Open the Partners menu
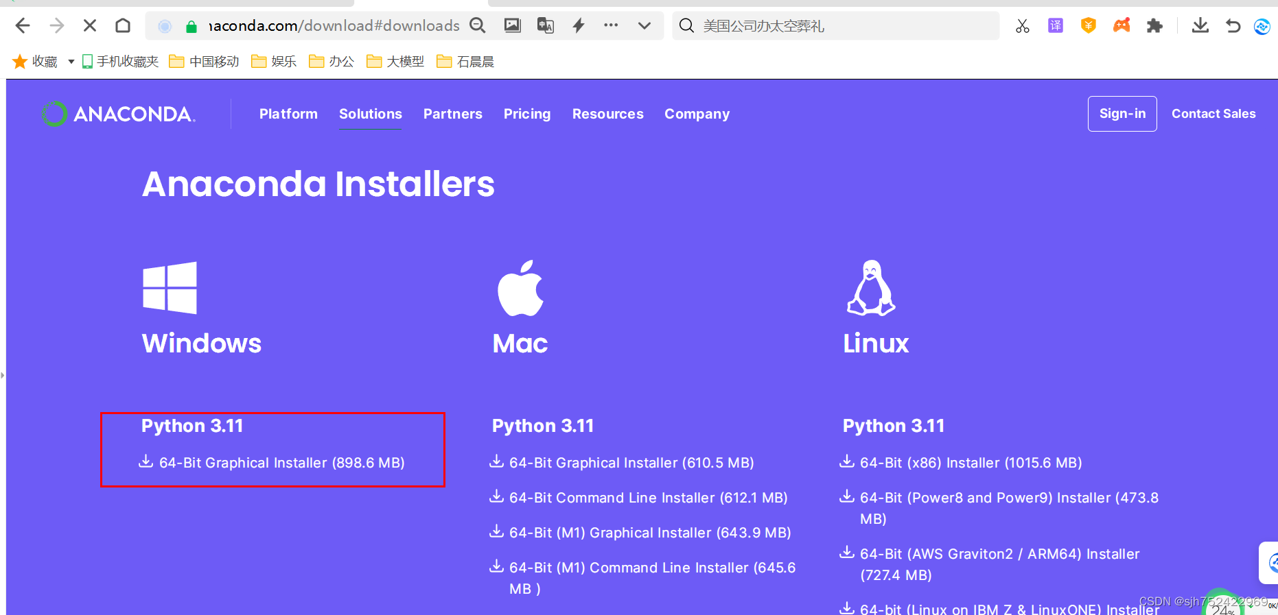The height and width of the screenshot is (615, 1278). pos(453,114)
